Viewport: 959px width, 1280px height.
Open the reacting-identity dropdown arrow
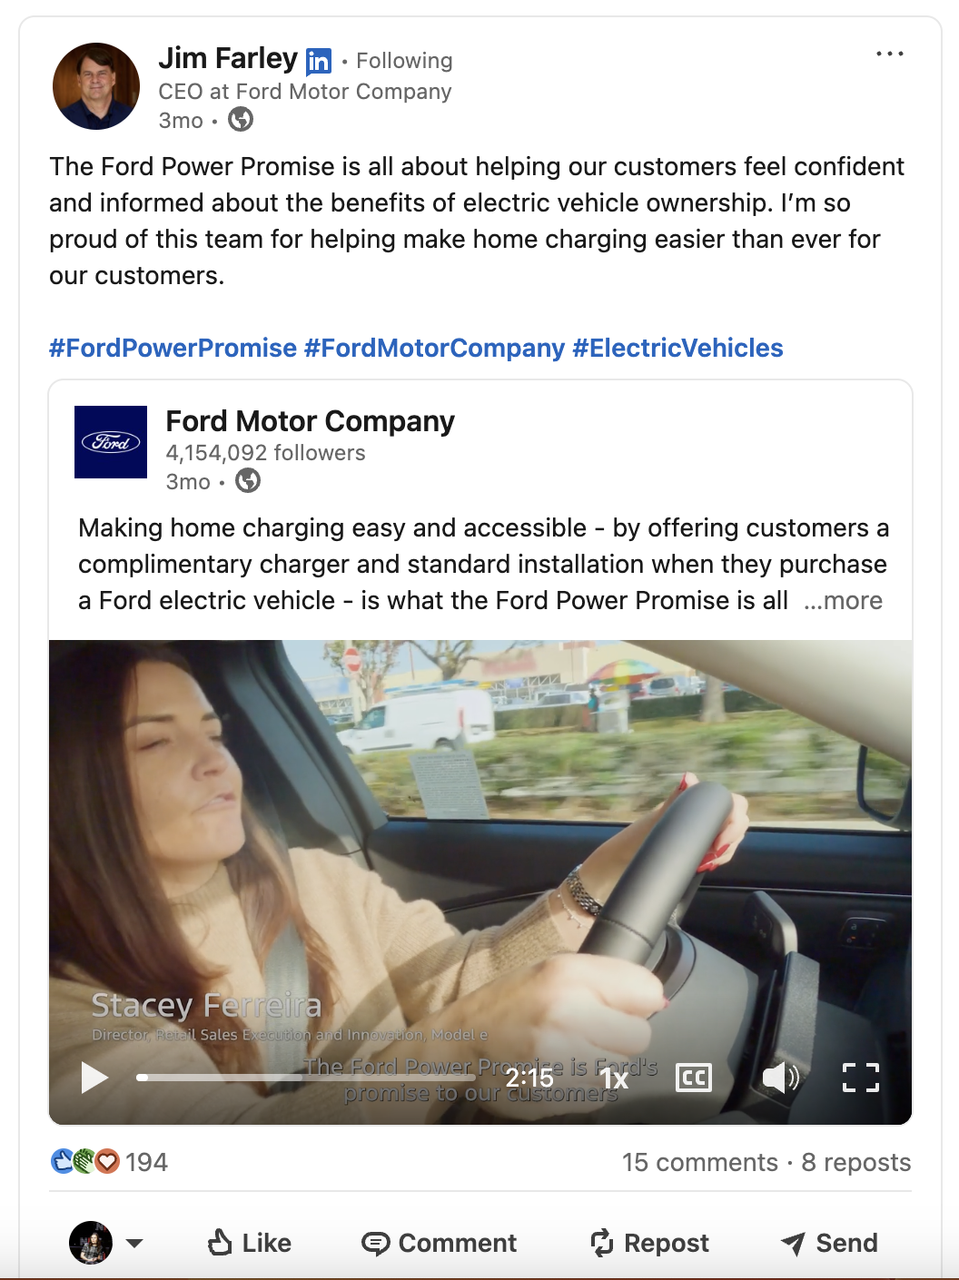(x=134, y=1243)
